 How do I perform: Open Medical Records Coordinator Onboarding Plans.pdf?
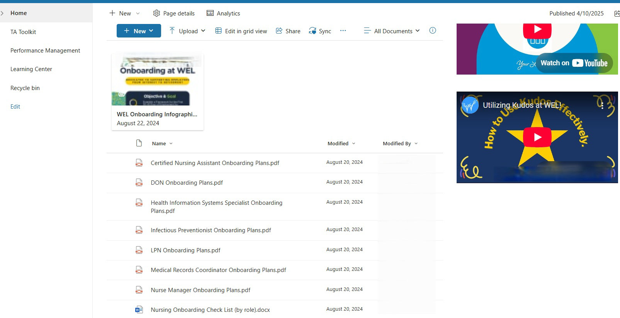click(218, 270)
